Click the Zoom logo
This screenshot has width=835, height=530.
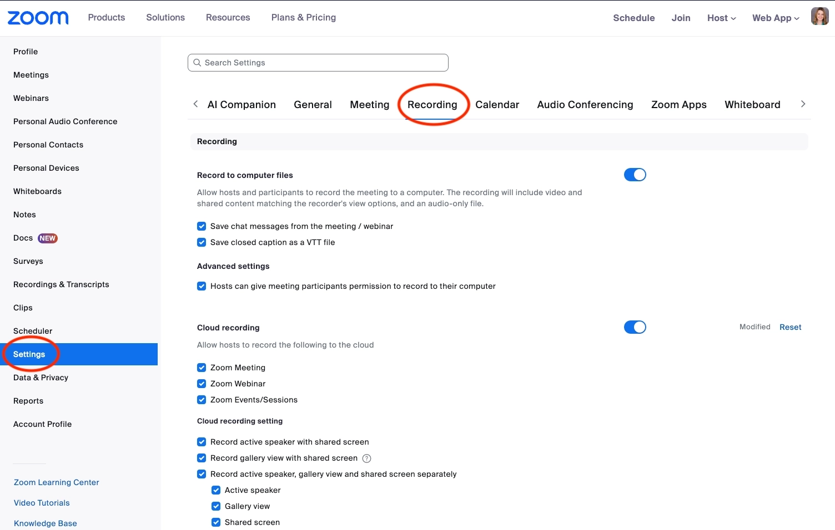click(38, 18)
